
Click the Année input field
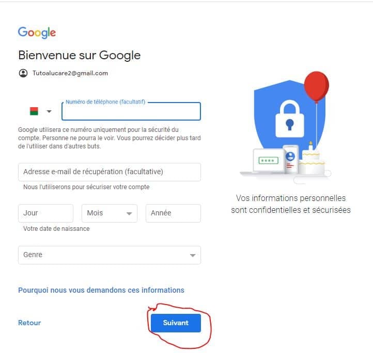coord(173,213)
